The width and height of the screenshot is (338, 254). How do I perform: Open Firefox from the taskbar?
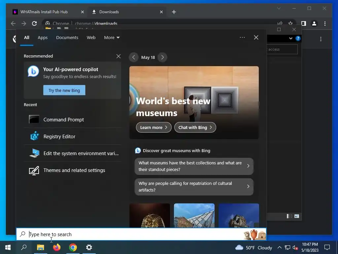(57, 247)
